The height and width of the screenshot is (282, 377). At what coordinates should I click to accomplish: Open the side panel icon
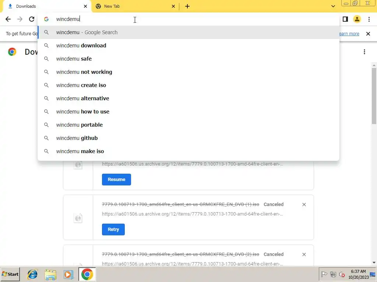(x=345, y=19)
